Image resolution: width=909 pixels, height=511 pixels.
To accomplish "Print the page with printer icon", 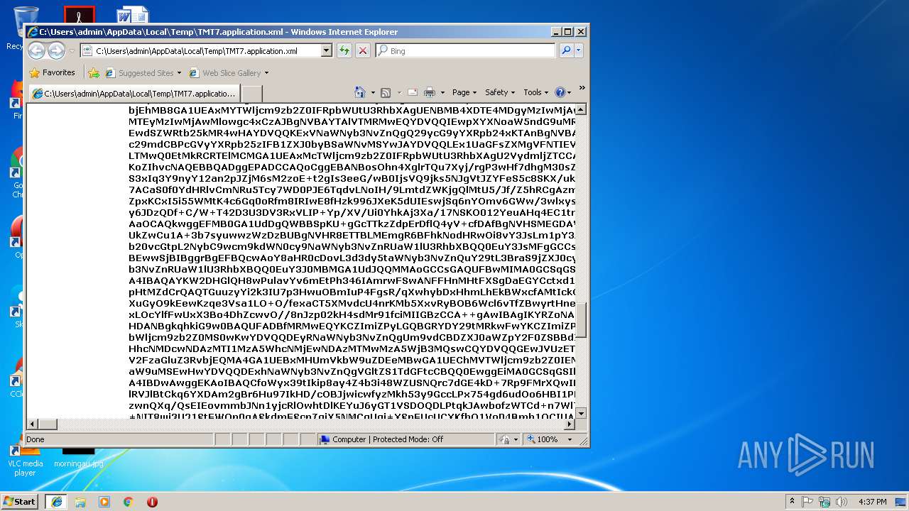I will [x=429, y=92].
